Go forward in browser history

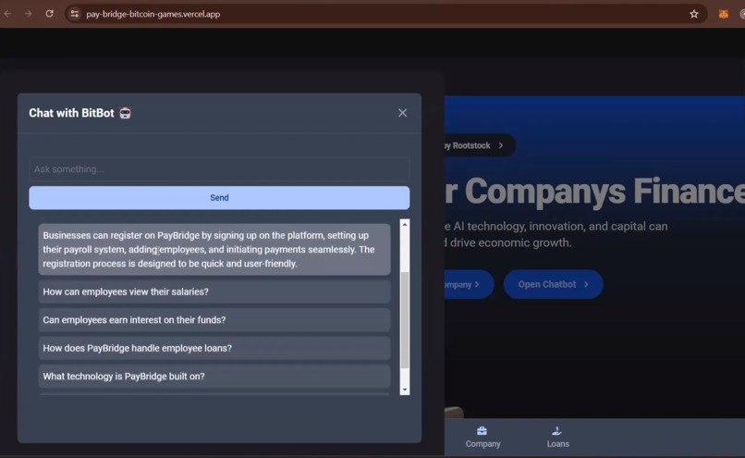pyautogui.click(x=28, y=14)
